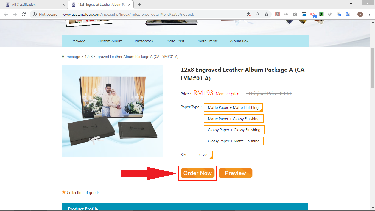The image size is (375, 211).
Task: Choose Glossy Paper + Glossy Finishing option
Action: [x=234, y=130]
